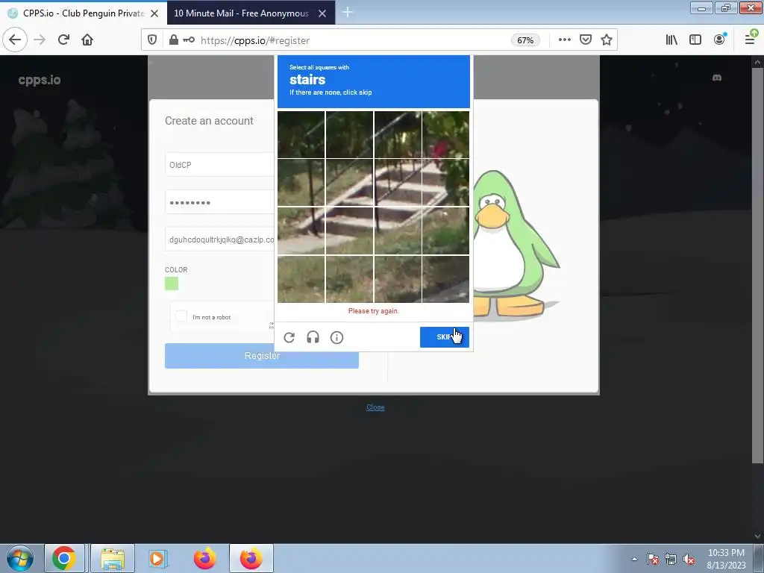Screen dimensions: 764x573
Task: Open tracking protection shield in address bar
Action: (152, 40)
